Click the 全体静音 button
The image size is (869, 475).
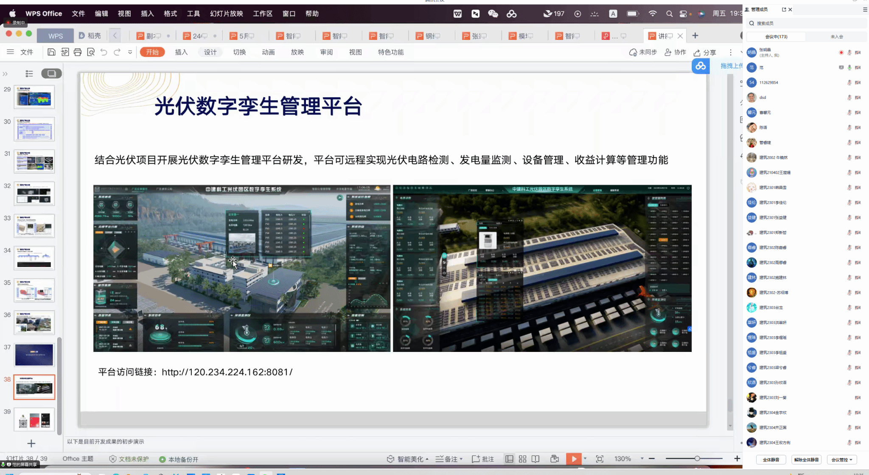[771, 460]
